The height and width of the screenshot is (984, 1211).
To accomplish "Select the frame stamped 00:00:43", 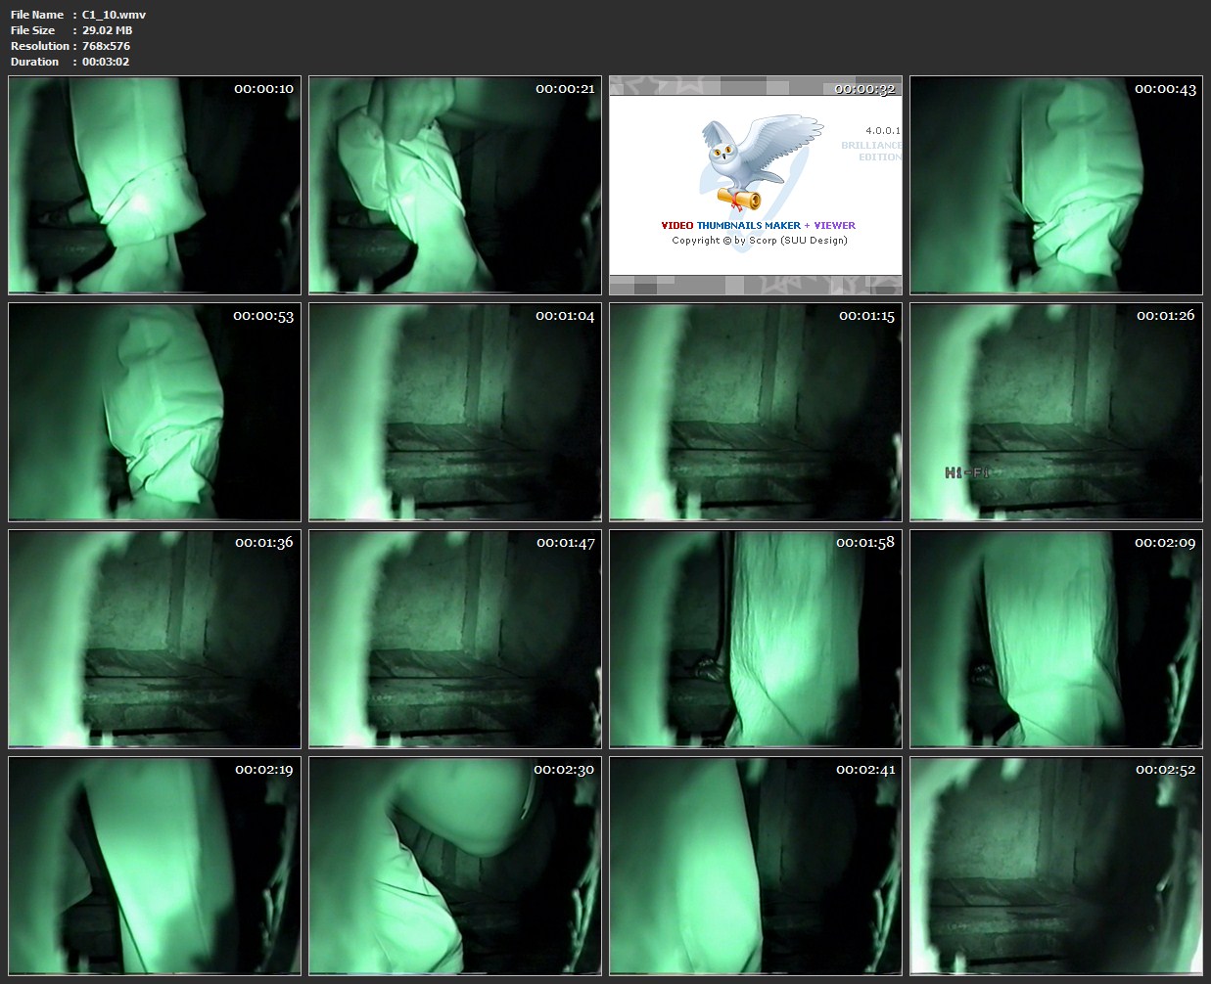I will click(1056, 186).
